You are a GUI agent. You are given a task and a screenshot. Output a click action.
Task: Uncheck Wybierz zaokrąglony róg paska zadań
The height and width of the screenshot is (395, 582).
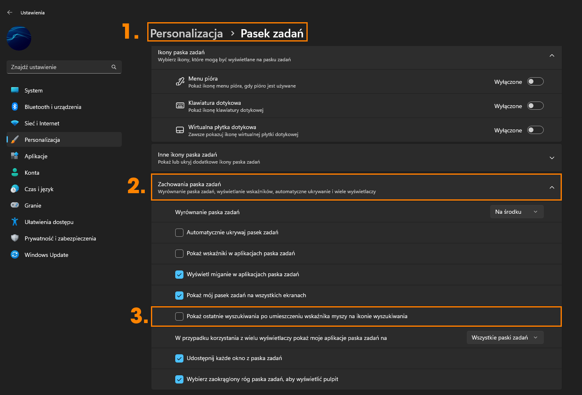179,379
